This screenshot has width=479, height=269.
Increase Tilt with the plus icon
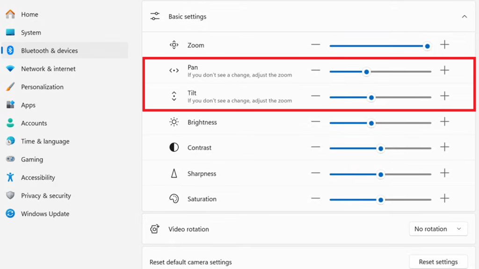[444, 96]
